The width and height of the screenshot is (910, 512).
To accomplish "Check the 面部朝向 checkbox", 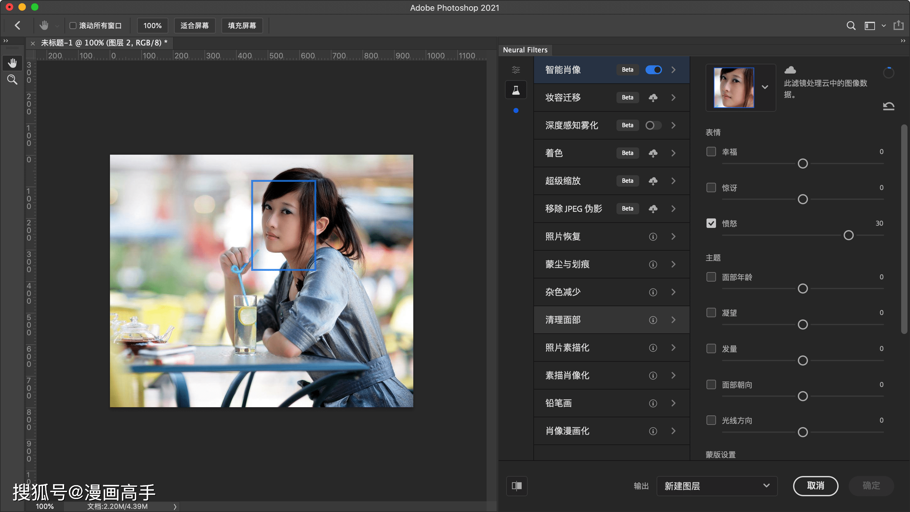I will click(x=711, y=384).
